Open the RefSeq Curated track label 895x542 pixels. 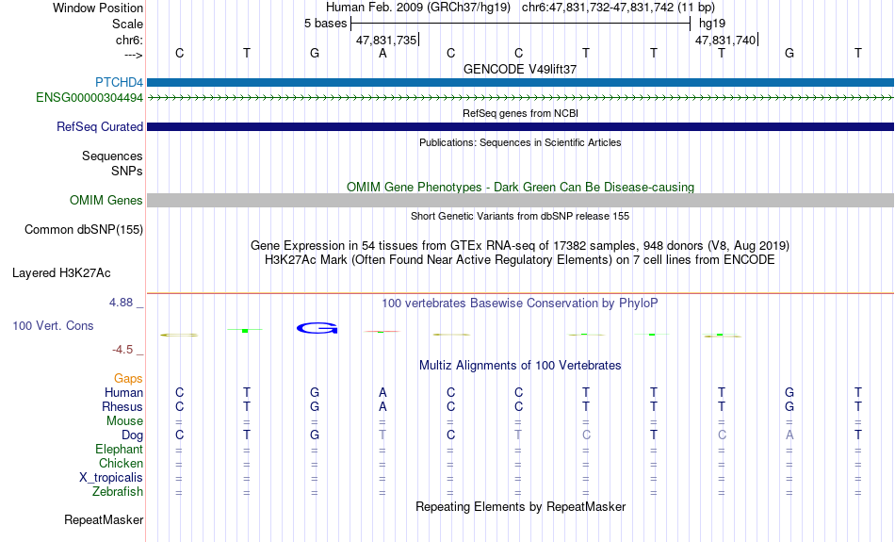pyautogui.click(x=99, y=127)
